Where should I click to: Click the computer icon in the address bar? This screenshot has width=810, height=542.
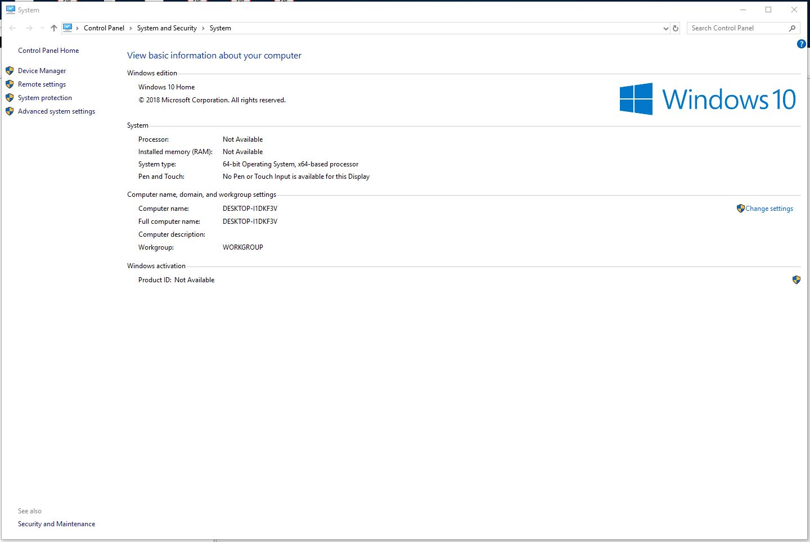click(67, 28)
